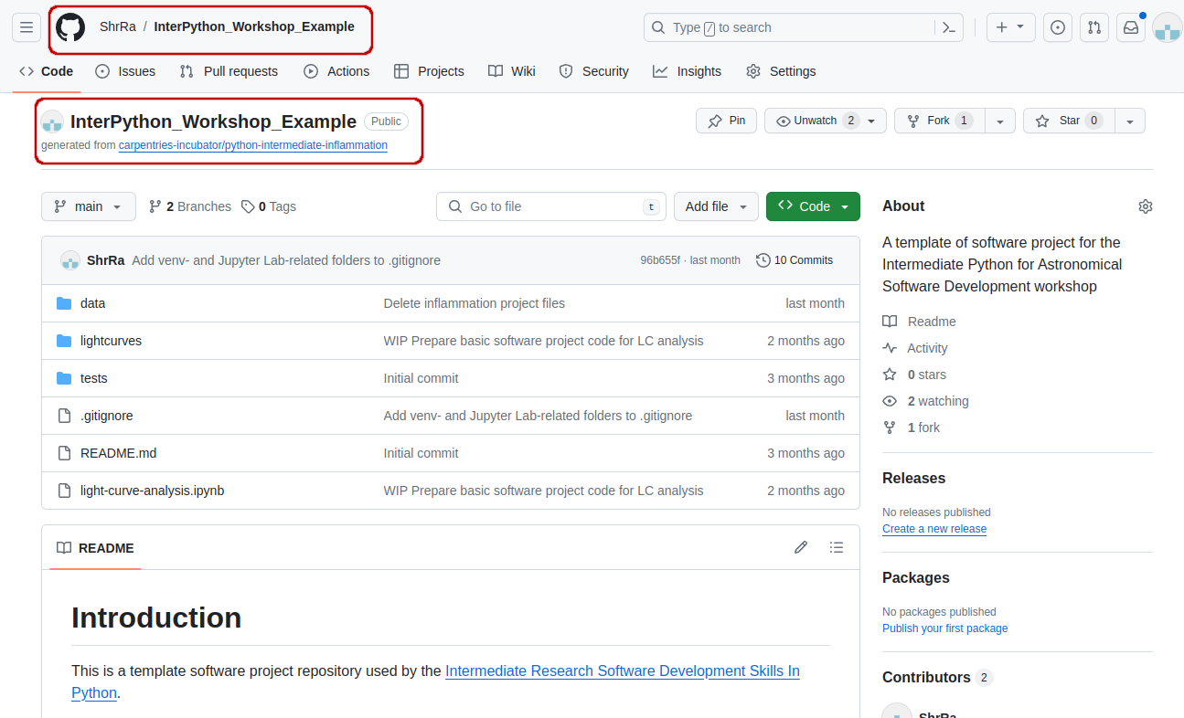Open the lightcurves folder
The height and width of the screenshot is (718, 1184).
pos(111,341)
